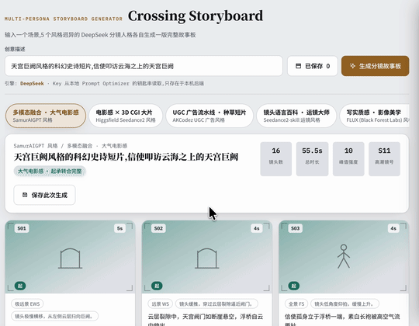The image size is (419, 326).
Task: Click the 4s duration badge on S02
Action: [x=257, y=228]
